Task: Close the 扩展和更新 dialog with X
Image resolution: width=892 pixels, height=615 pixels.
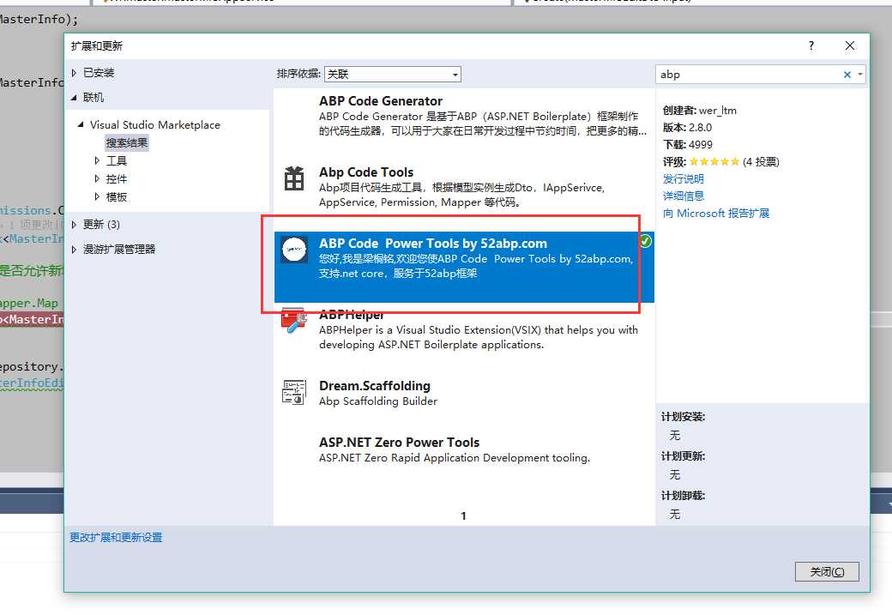Action: [850, 45]
